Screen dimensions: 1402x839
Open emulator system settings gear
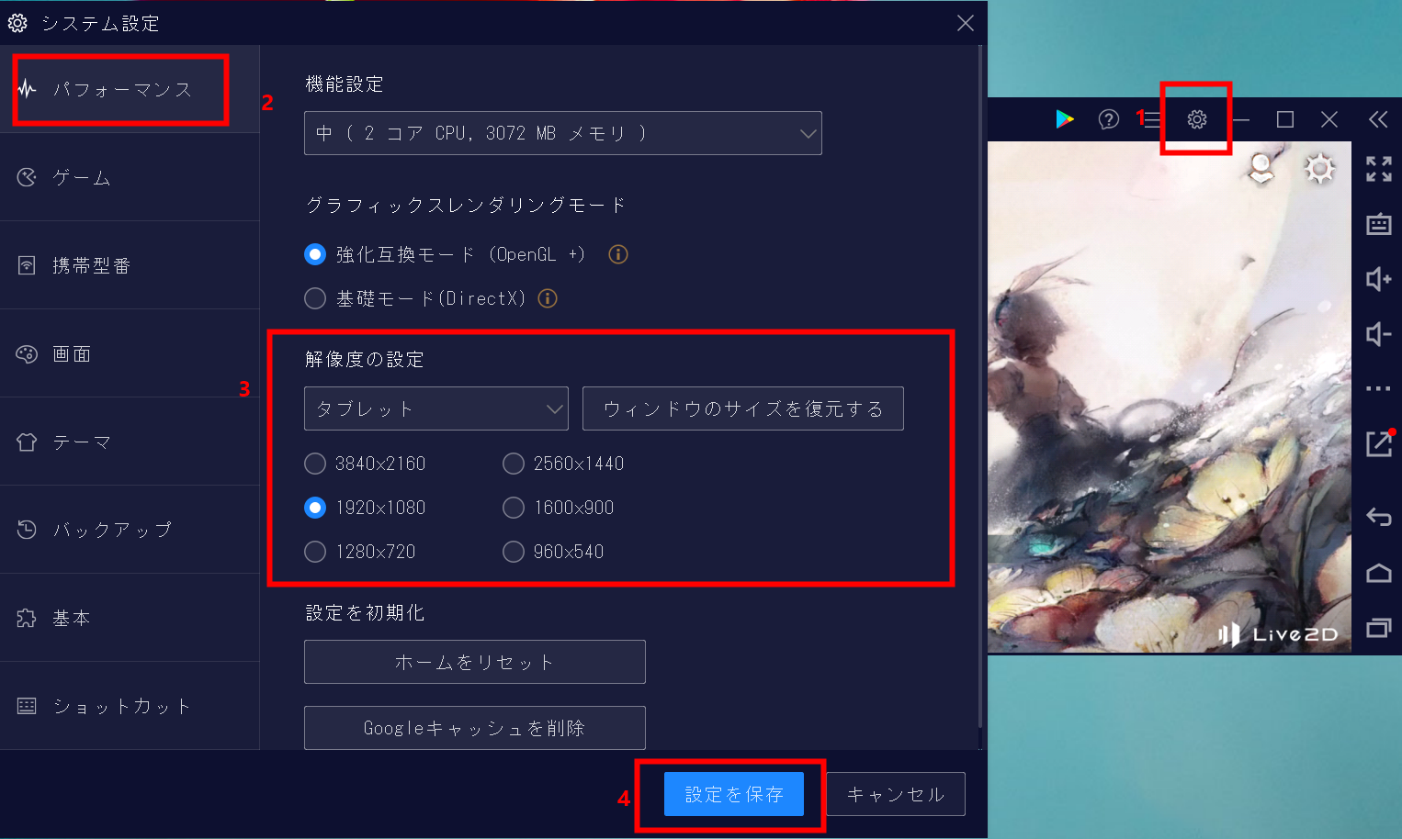tap(1197, 119)
